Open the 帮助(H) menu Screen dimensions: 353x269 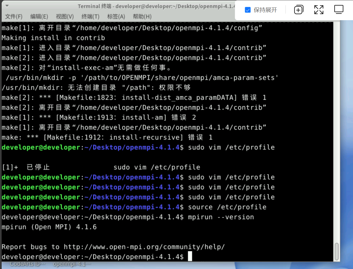coord(142,17)
